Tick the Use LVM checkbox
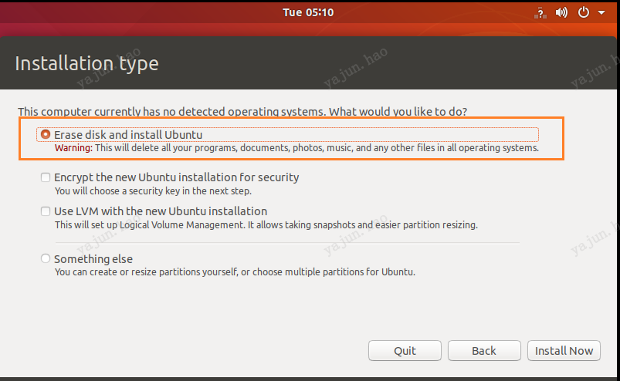Screen dimensions: 620x381 pos(46,211)
